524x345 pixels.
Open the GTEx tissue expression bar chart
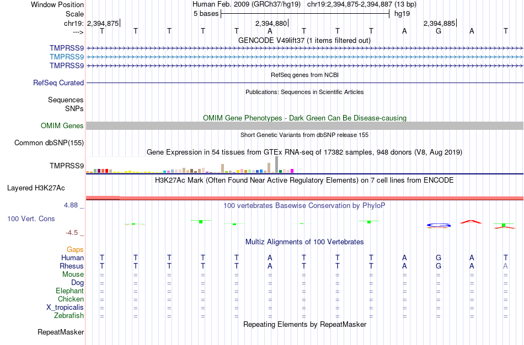pos(190,165)
